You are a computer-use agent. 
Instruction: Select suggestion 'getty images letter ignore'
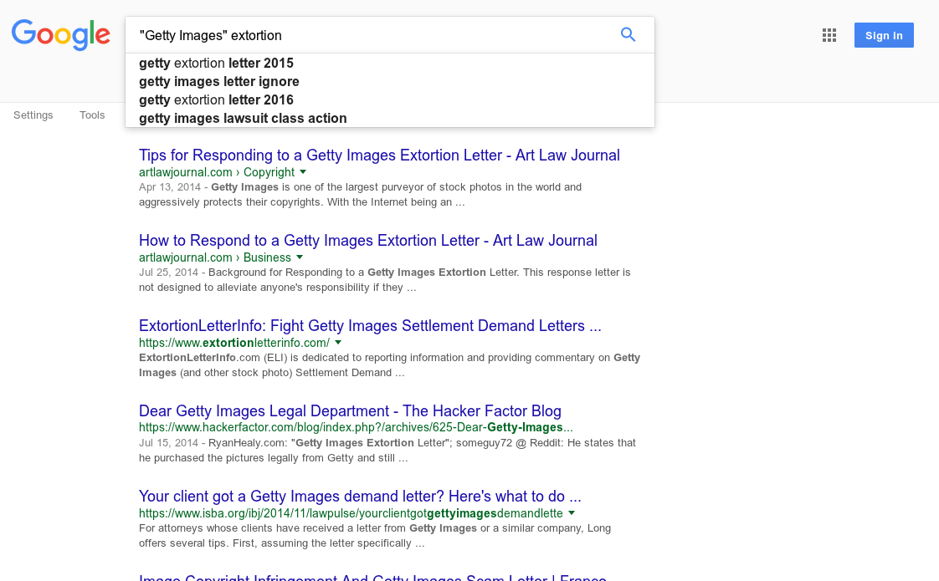(x=219, y=82)
